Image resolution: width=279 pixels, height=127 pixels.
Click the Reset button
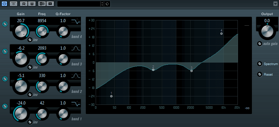(x=260, y=74)
